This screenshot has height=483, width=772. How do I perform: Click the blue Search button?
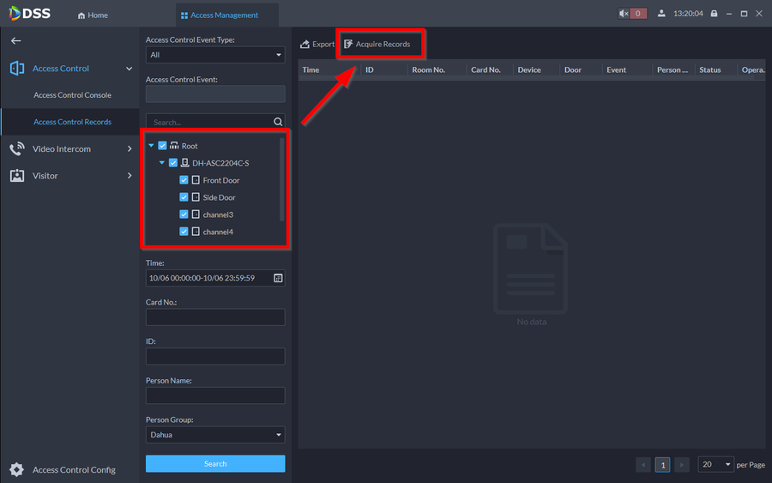click(215, 464)
